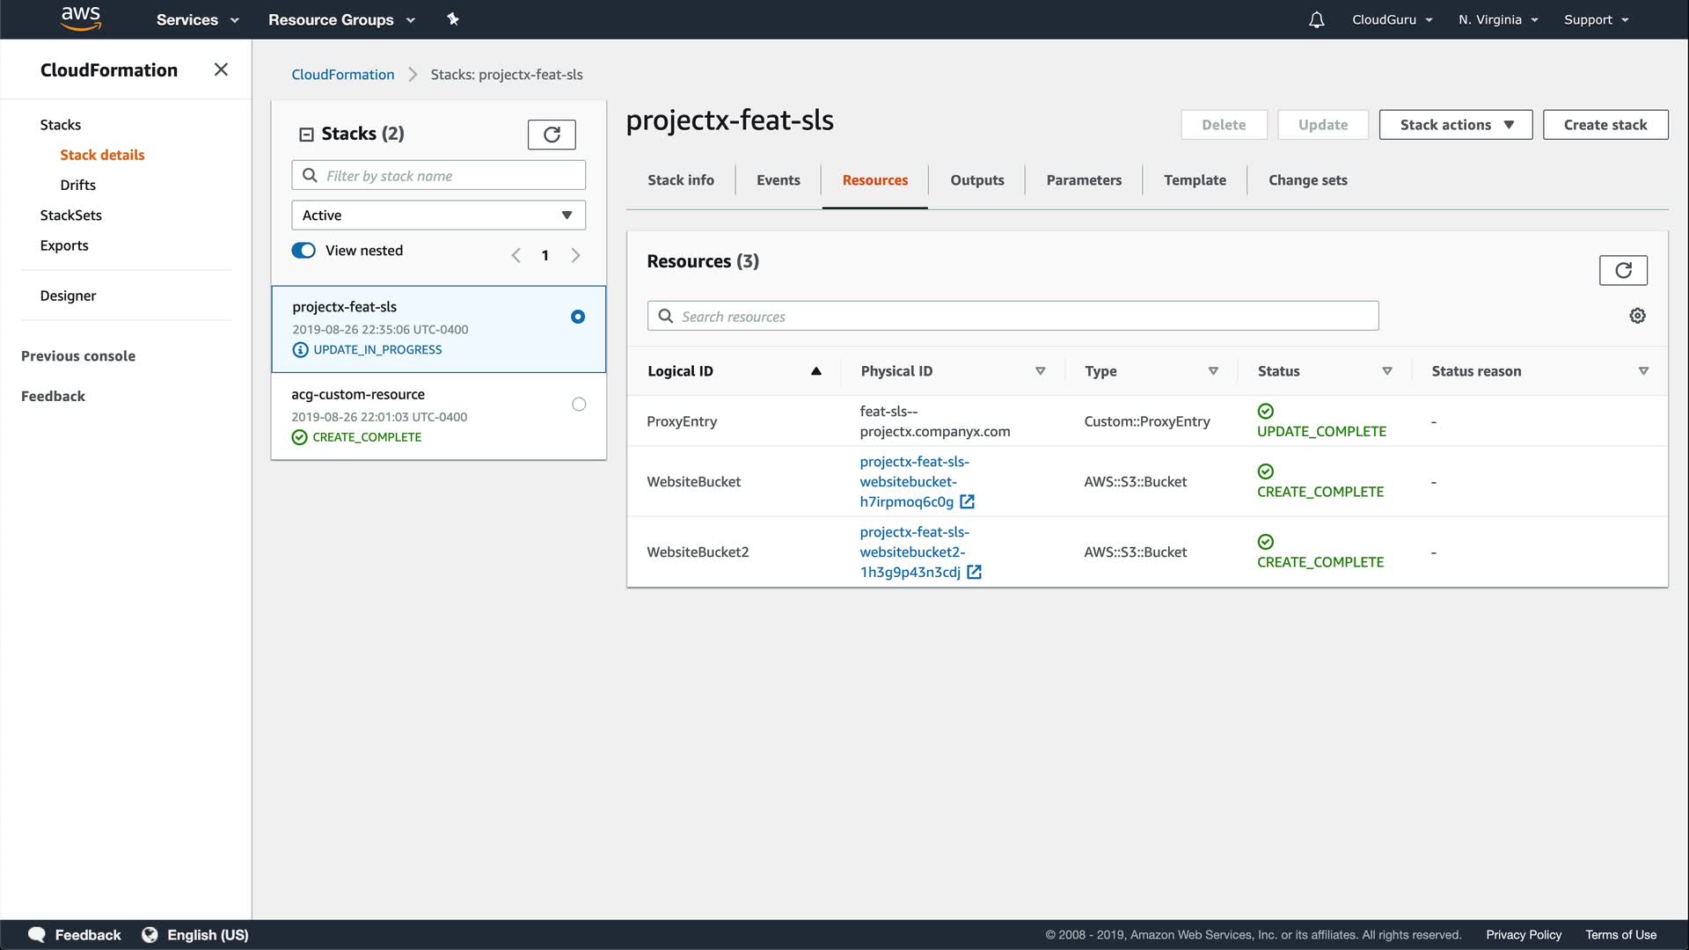The width and height of the screenshot is (1689, 950).
Task: Close the CloudFormation sidebar
Action: click(221, 69)
